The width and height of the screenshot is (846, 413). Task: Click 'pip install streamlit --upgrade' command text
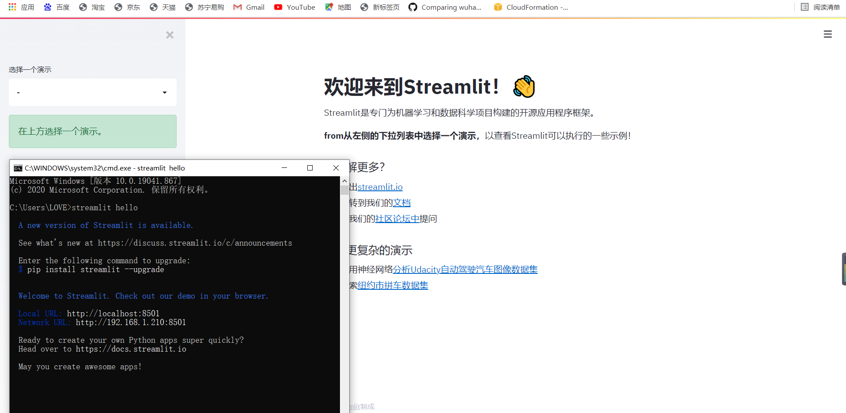click(x=95, y=269)
